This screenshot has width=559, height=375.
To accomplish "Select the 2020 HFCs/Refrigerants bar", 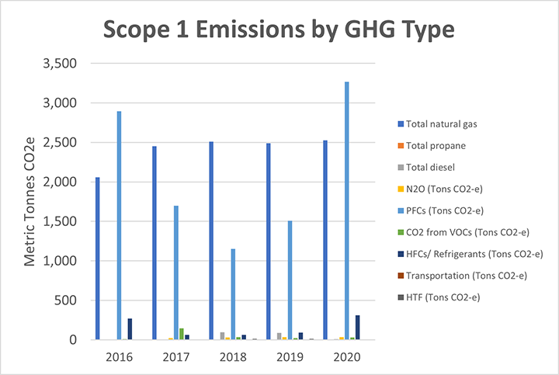I will pos(358,327).
